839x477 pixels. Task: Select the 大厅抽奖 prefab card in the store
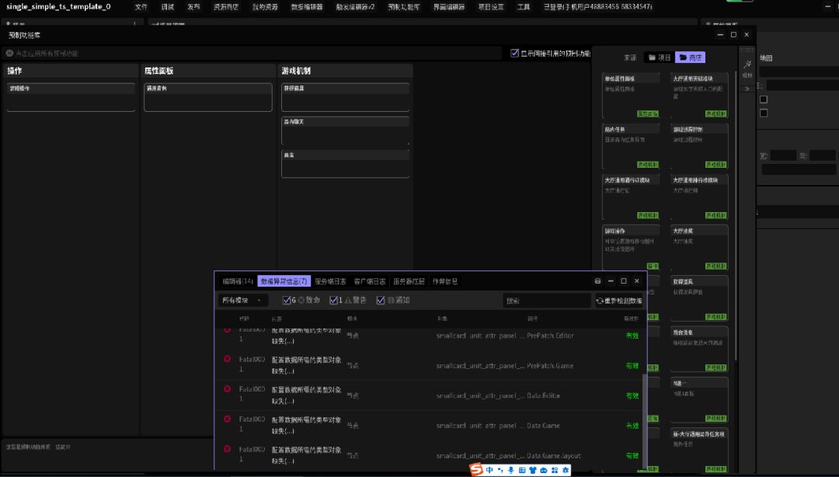point(699,246)
